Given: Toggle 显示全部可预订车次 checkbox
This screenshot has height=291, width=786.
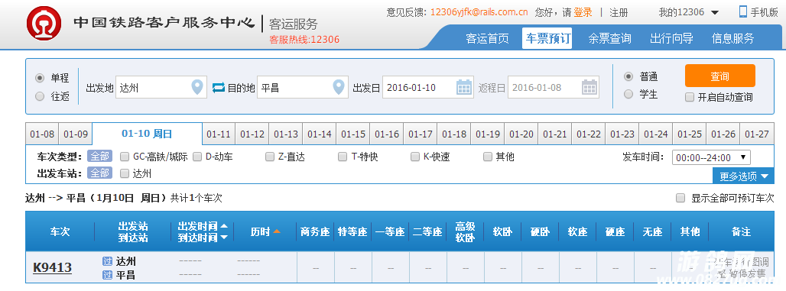Looking at the screenshot, I should pyautogui.click(x=680, y=198).
